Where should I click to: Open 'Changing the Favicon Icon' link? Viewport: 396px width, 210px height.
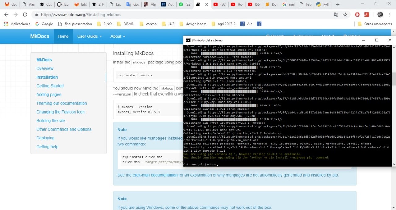point(60,112)
